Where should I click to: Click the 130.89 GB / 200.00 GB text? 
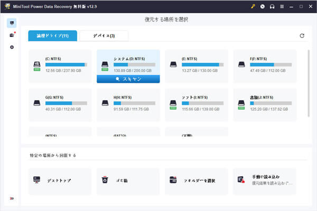tap(133, 71)
